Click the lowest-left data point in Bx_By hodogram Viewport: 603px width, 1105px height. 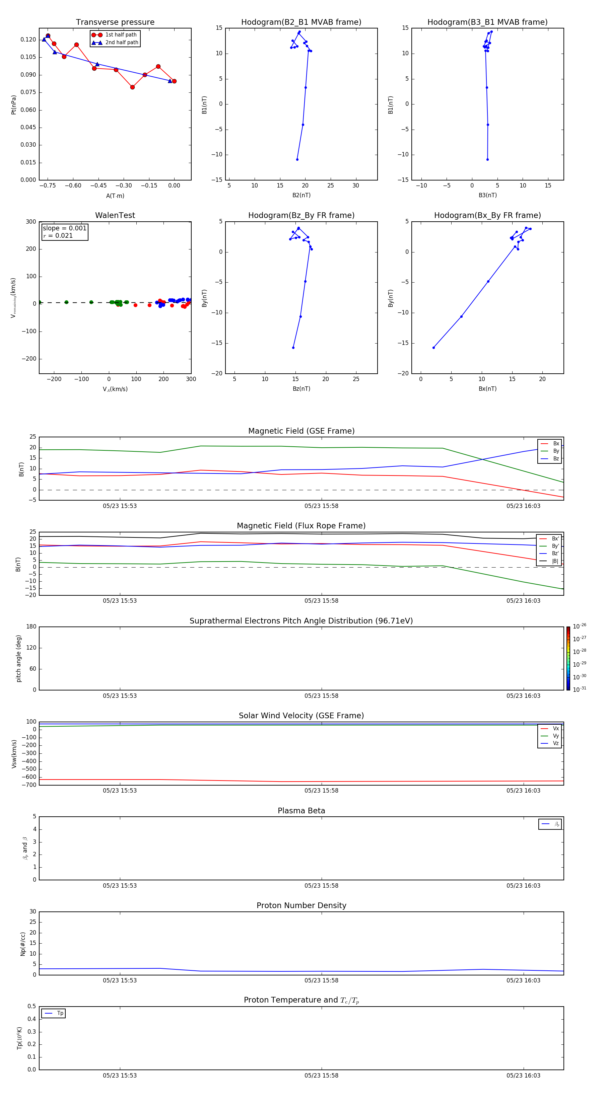click(433, 348)
